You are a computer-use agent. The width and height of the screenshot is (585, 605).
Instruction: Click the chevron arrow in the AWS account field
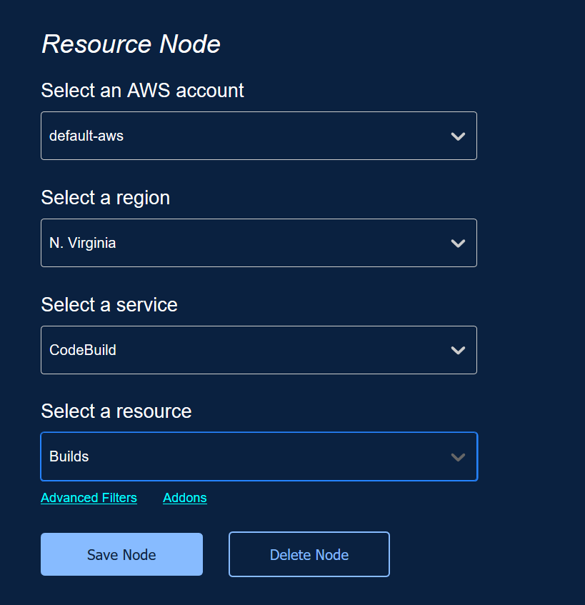point(458,136)
